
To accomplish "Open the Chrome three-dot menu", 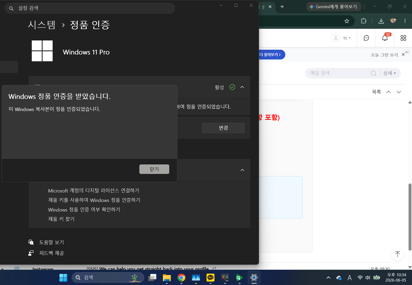I will [405, 21].
